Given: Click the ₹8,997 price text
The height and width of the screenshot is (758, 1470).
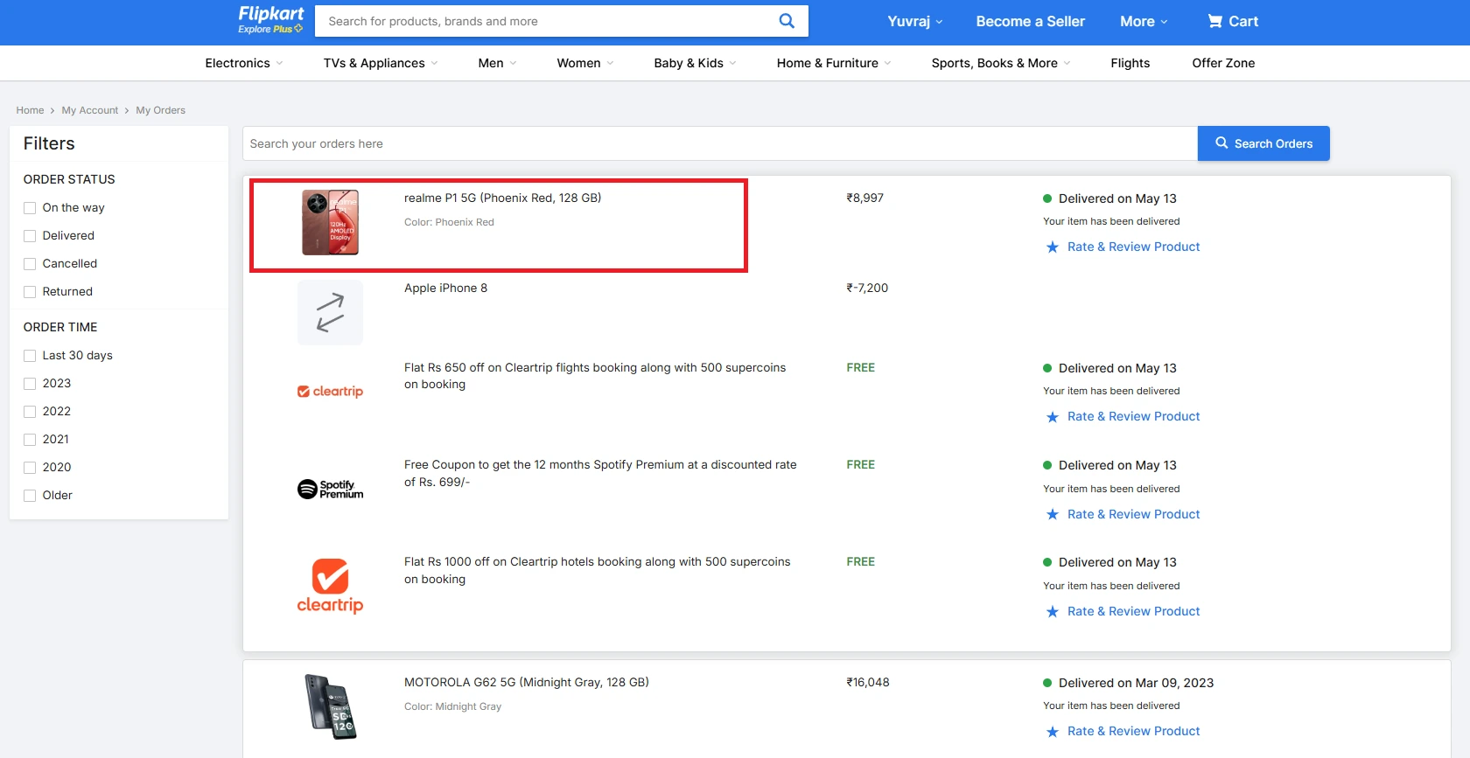Looking at the screenshot, I should [864, 198].
